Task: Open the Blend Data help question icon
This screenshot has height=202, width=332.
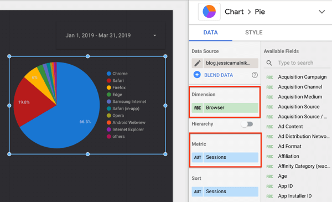Action: [x=255, y=75]
